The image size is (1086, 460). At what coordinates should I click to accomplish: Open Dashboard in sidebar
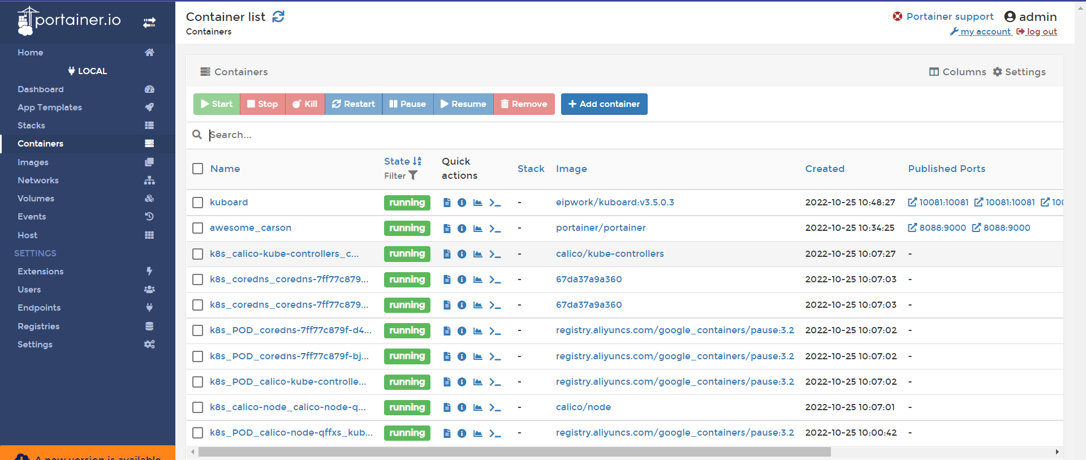(88, 89)
